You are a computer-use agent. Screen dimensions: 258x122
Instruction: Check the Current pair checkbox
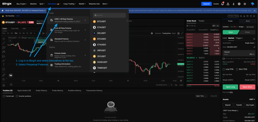4,96
